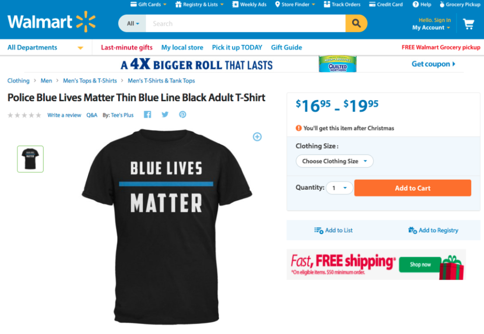Image resolution: width=484 pixels, height=334 pixels.
Task: Follow the Write a review link
Action: [x=64, y=115]
